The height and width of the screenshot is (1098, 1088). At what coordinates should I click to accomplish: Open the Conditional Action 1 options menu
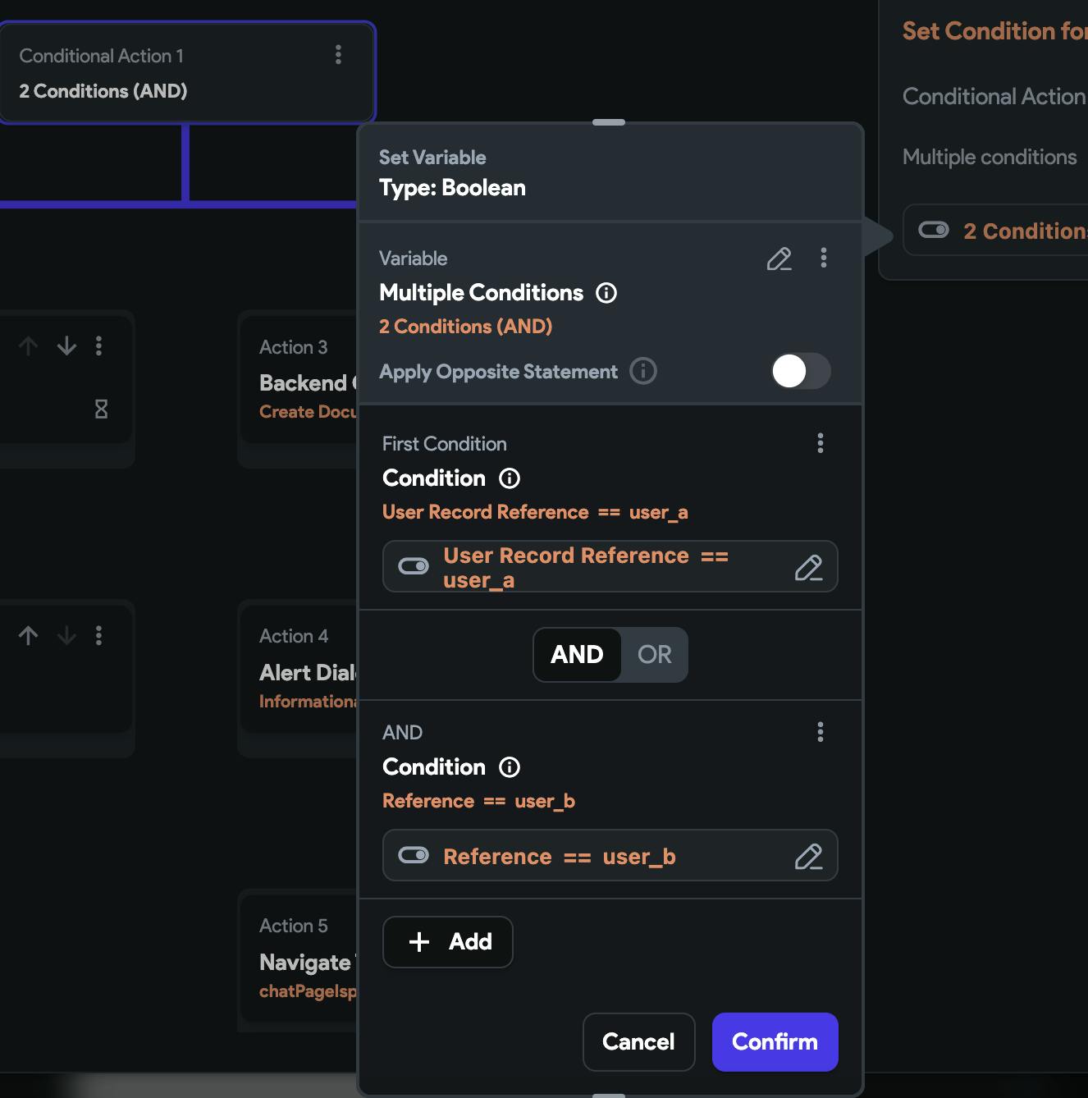click(x=338, y=55)
